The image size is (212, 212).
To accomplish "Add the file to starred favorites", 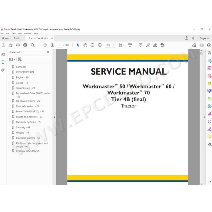I will coord(11,45).
